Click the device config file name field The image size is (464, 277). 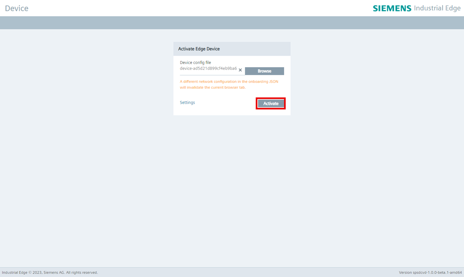208,69
